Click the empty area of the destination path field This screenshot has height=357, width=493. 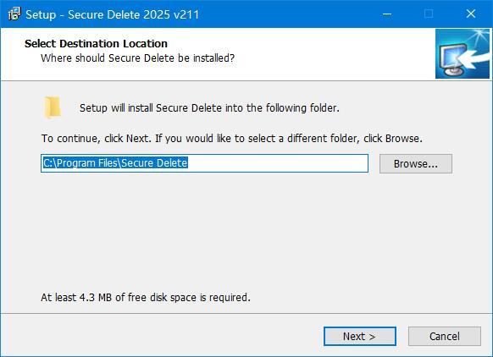(x=277, y=163)
